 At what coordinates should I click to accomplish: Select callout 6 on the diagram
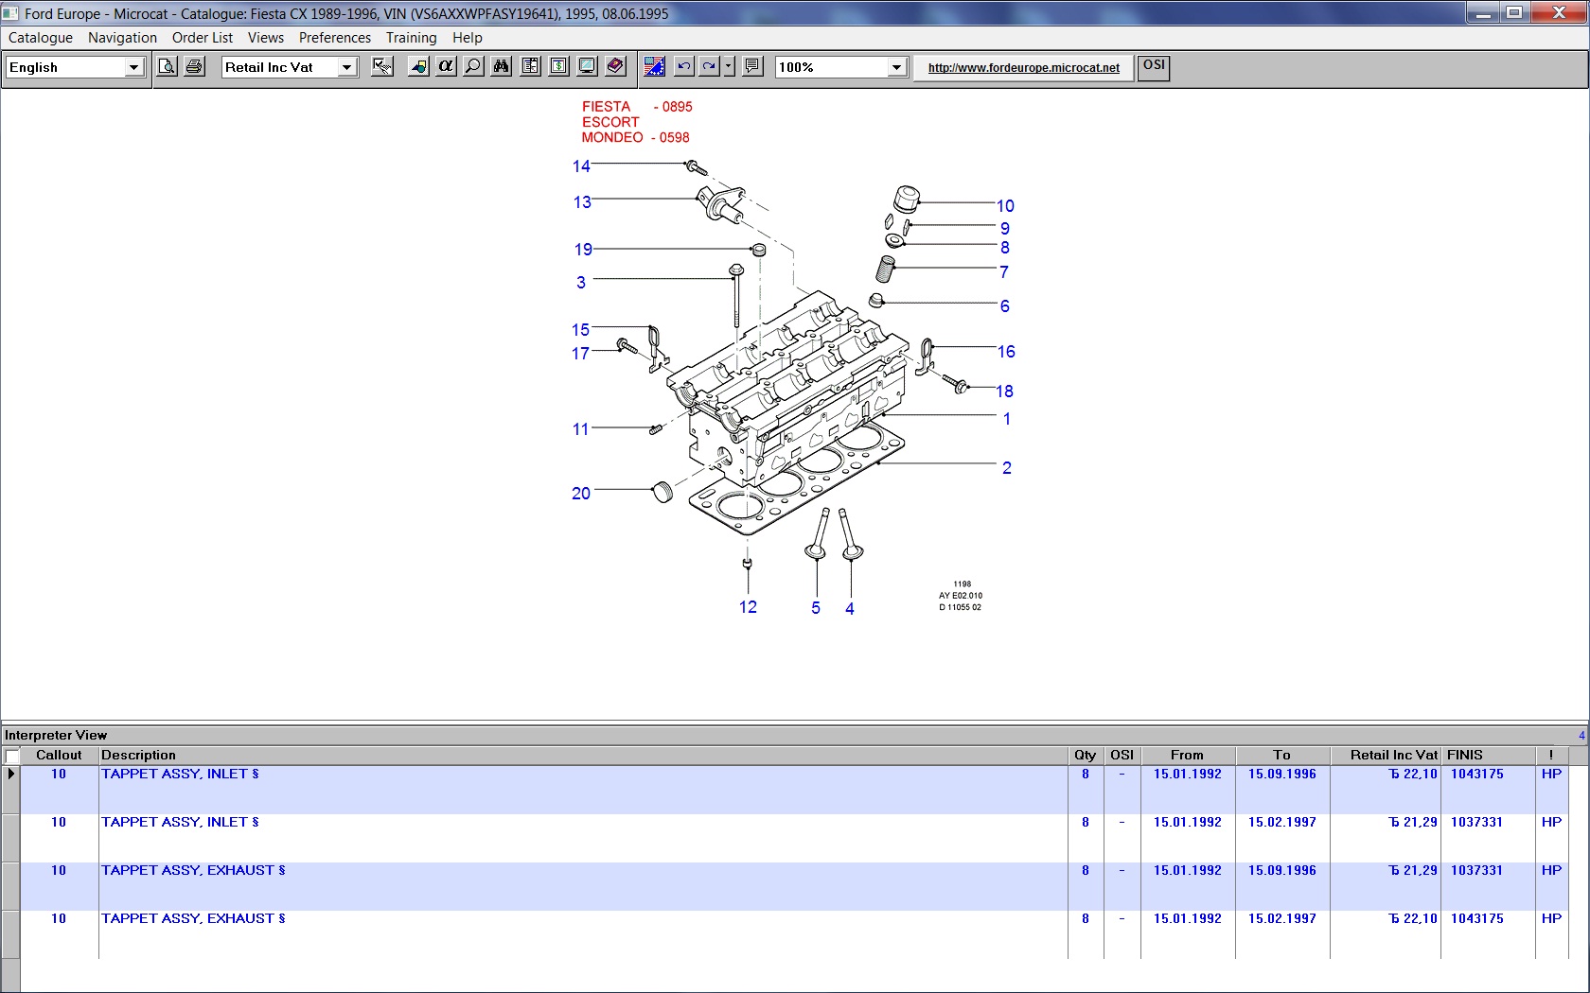(1005, 306)
